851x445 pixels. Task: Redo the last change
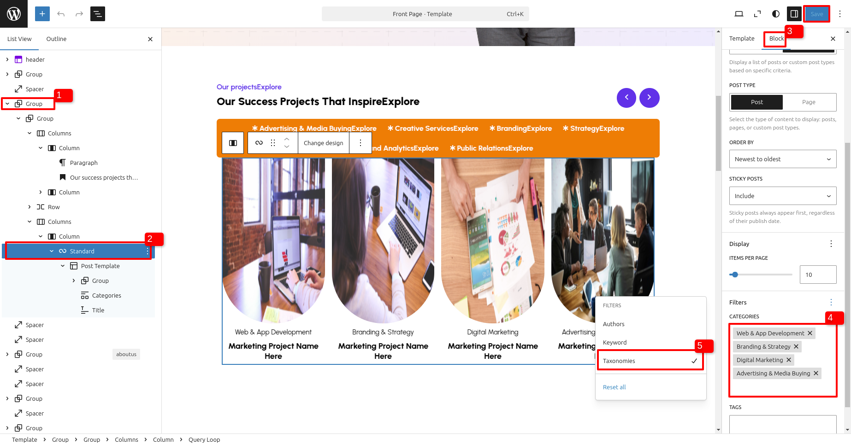(x=79, y=14)
